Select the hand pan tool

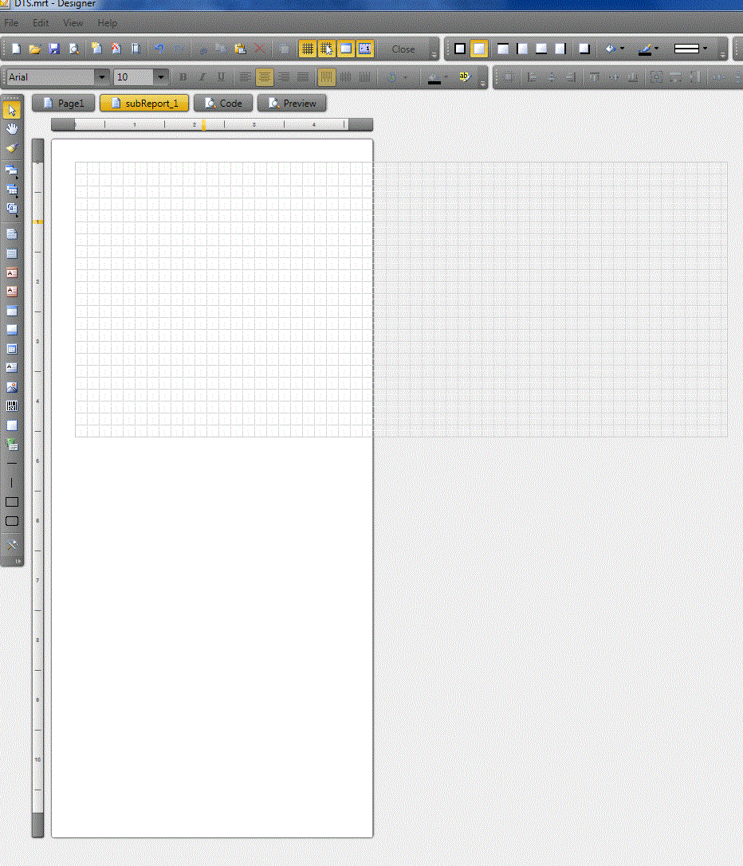point(12,129)
